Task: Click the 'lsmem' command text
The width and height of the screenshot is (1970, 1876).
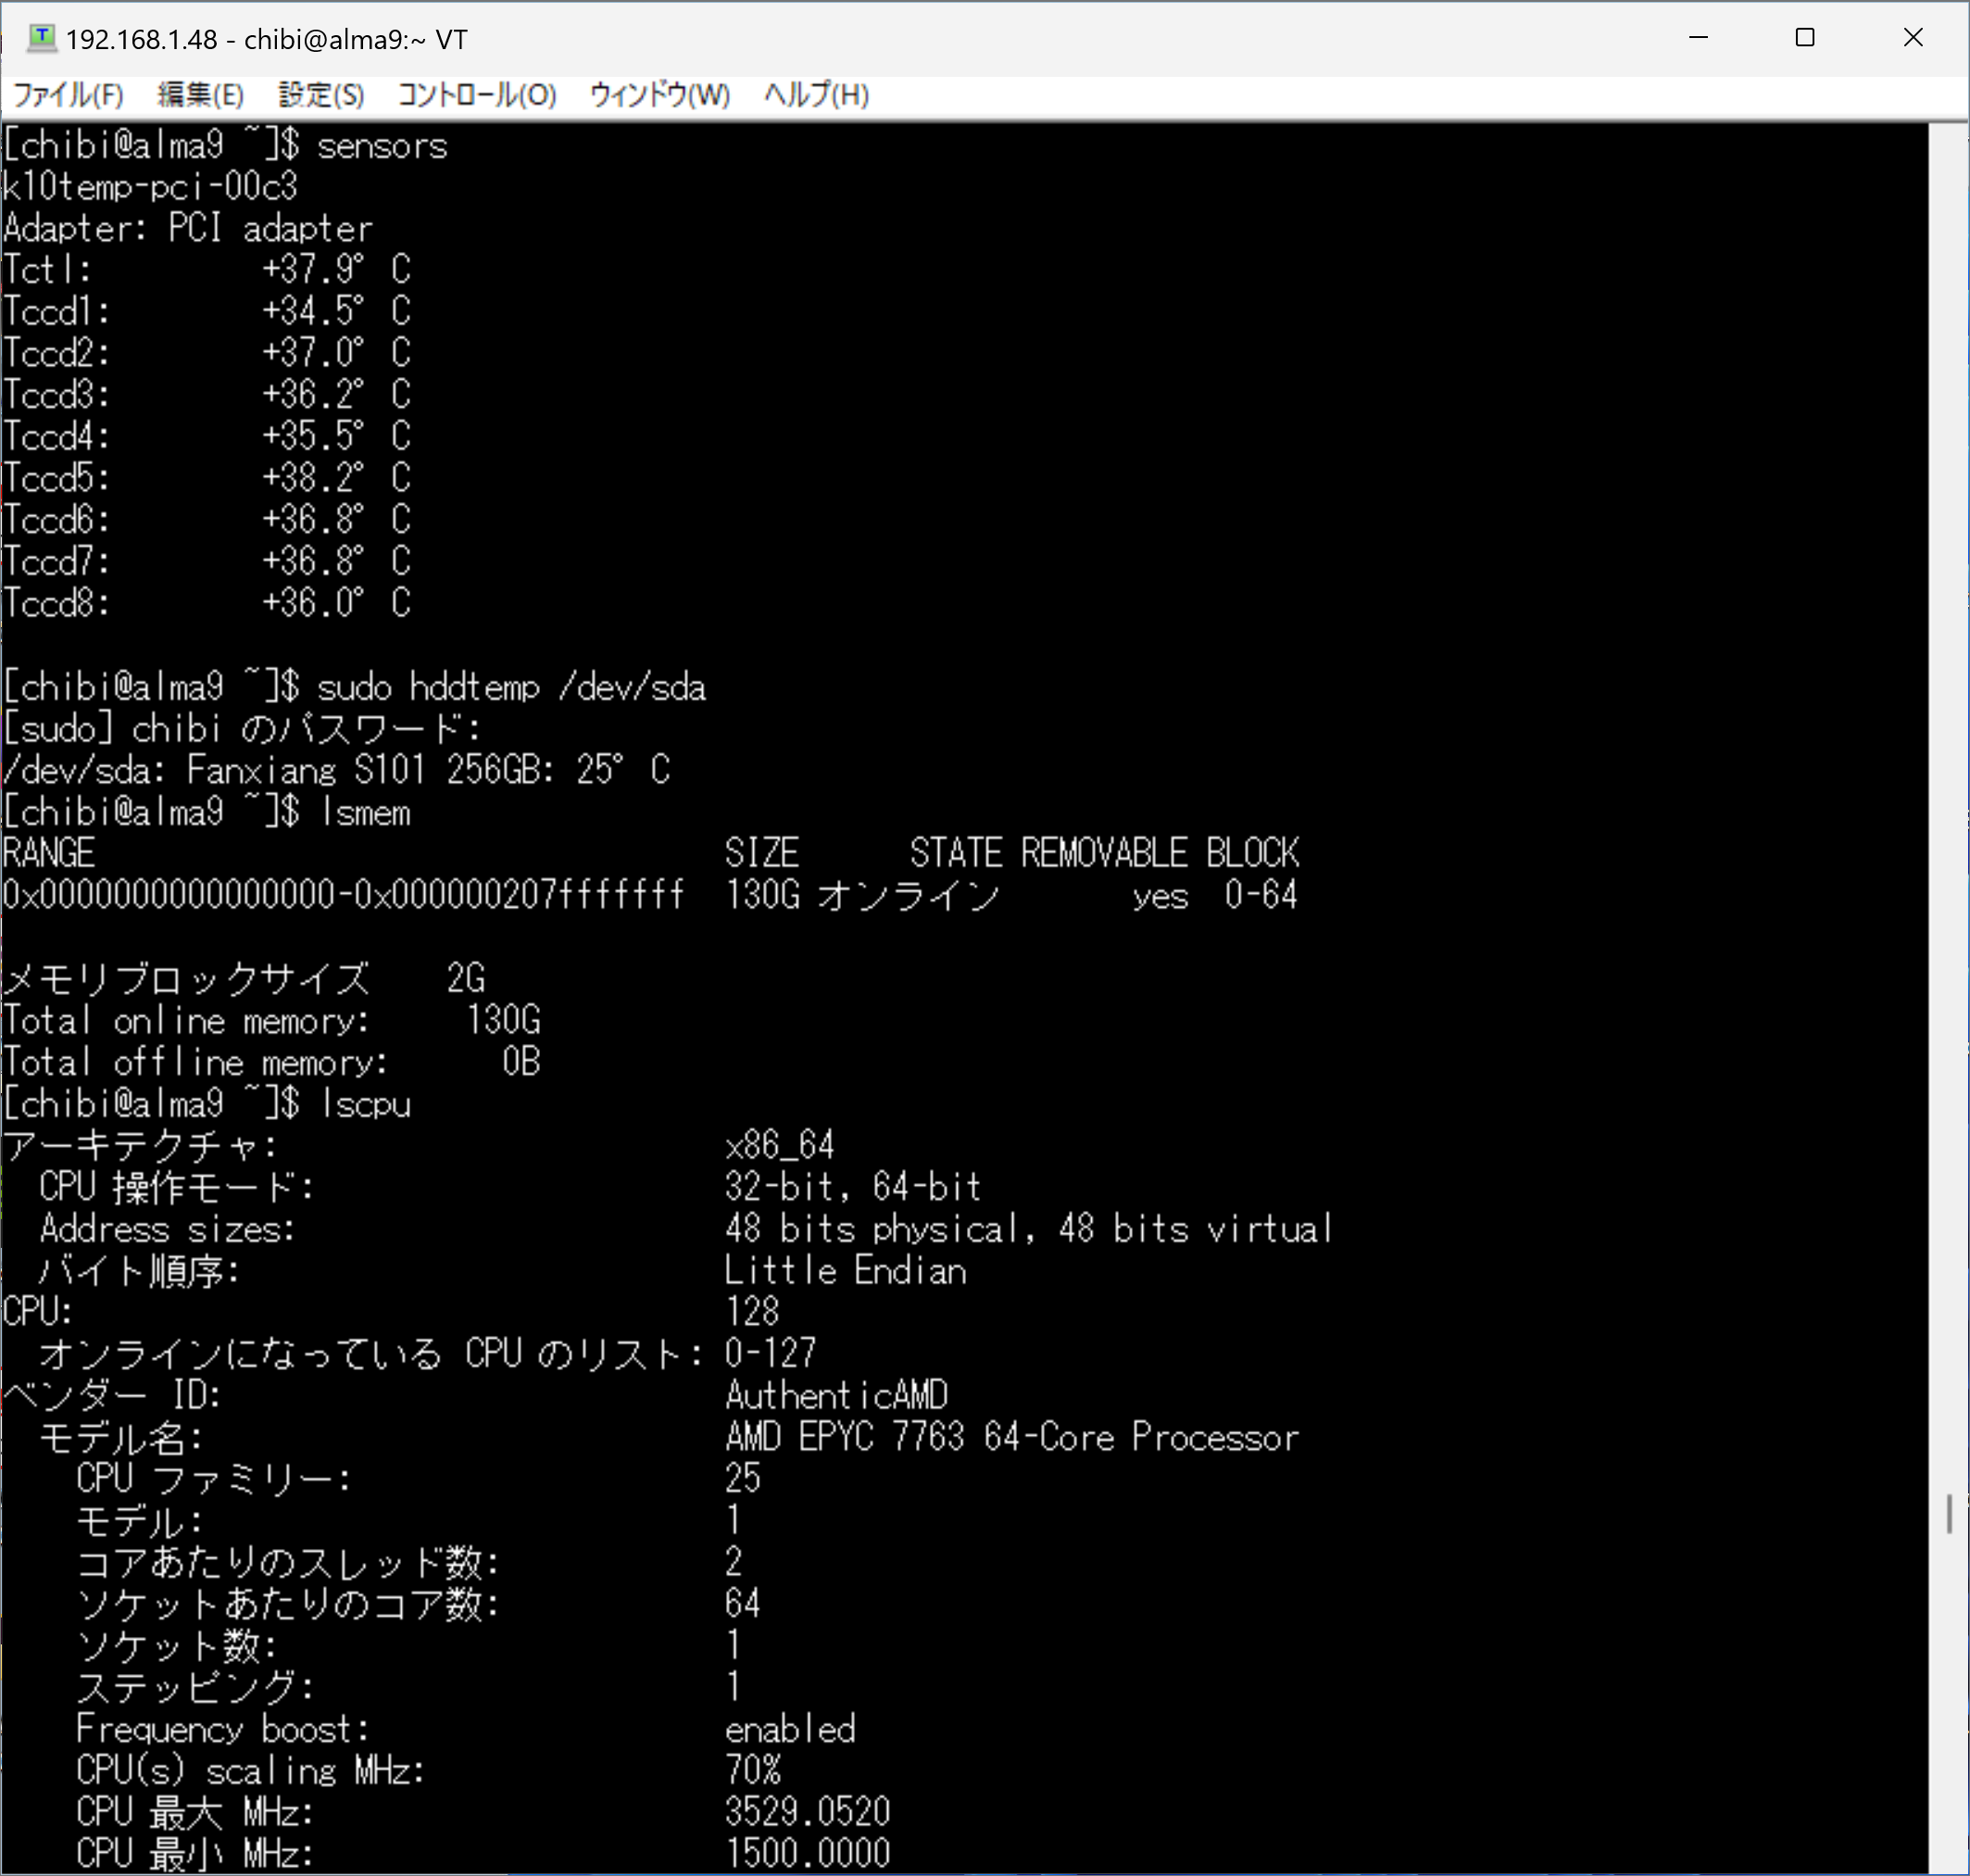Action: [x=366, y=812]
